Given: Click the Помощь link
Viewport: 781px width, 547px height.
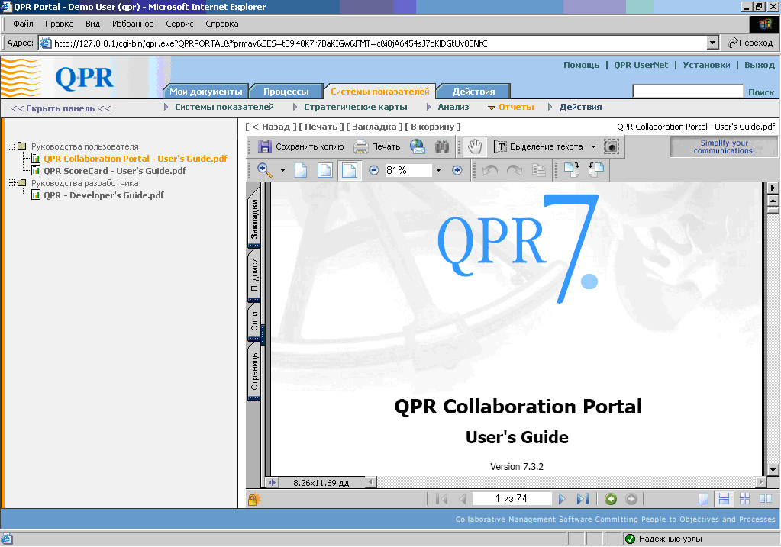Looking at the screenshot, I should pyautogui.click(x=581, y=65).
